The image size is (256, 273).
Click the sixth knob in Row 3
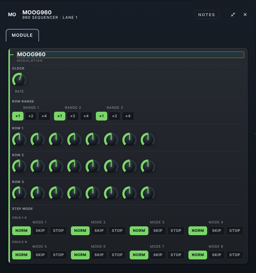111,193
